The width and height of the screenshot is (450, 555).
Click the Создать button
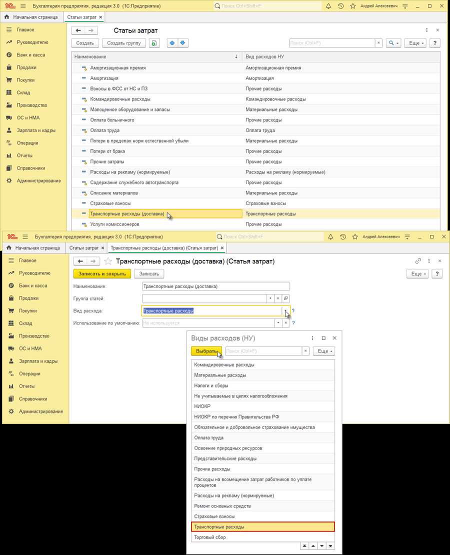85,43
